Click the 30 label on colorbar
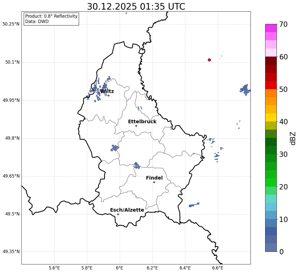The height and width of the screenshot is (273, 299). pyautogui.click(x=283, y=154)
